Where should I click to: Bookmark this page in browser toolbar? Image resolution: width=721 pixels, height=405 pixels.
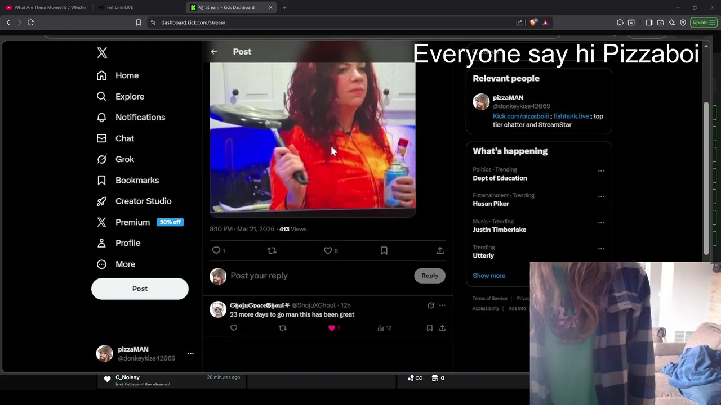point(139,22)
